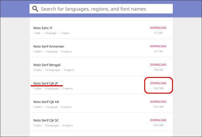Click '7 styles · 1 language · 6 regions' details
202x137 pixels.
52,107
